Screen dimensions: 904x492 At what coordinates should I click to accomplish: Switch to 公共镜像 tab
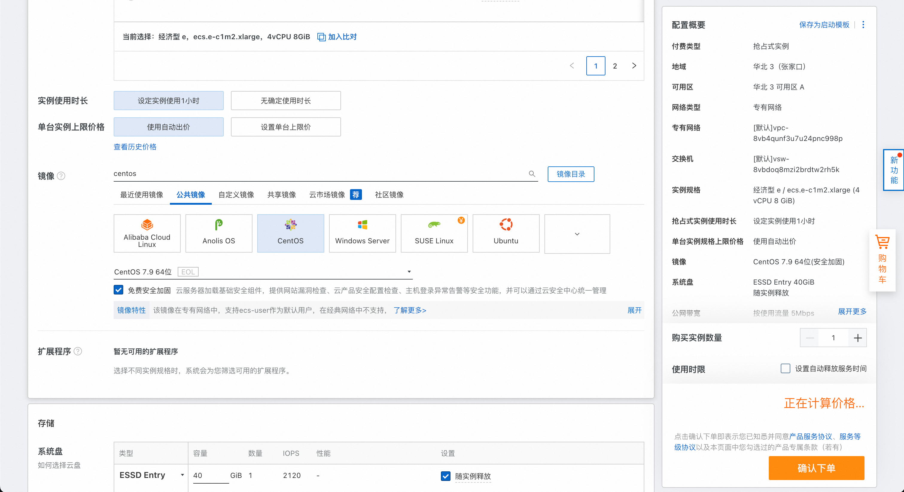[x=191, y=195]
